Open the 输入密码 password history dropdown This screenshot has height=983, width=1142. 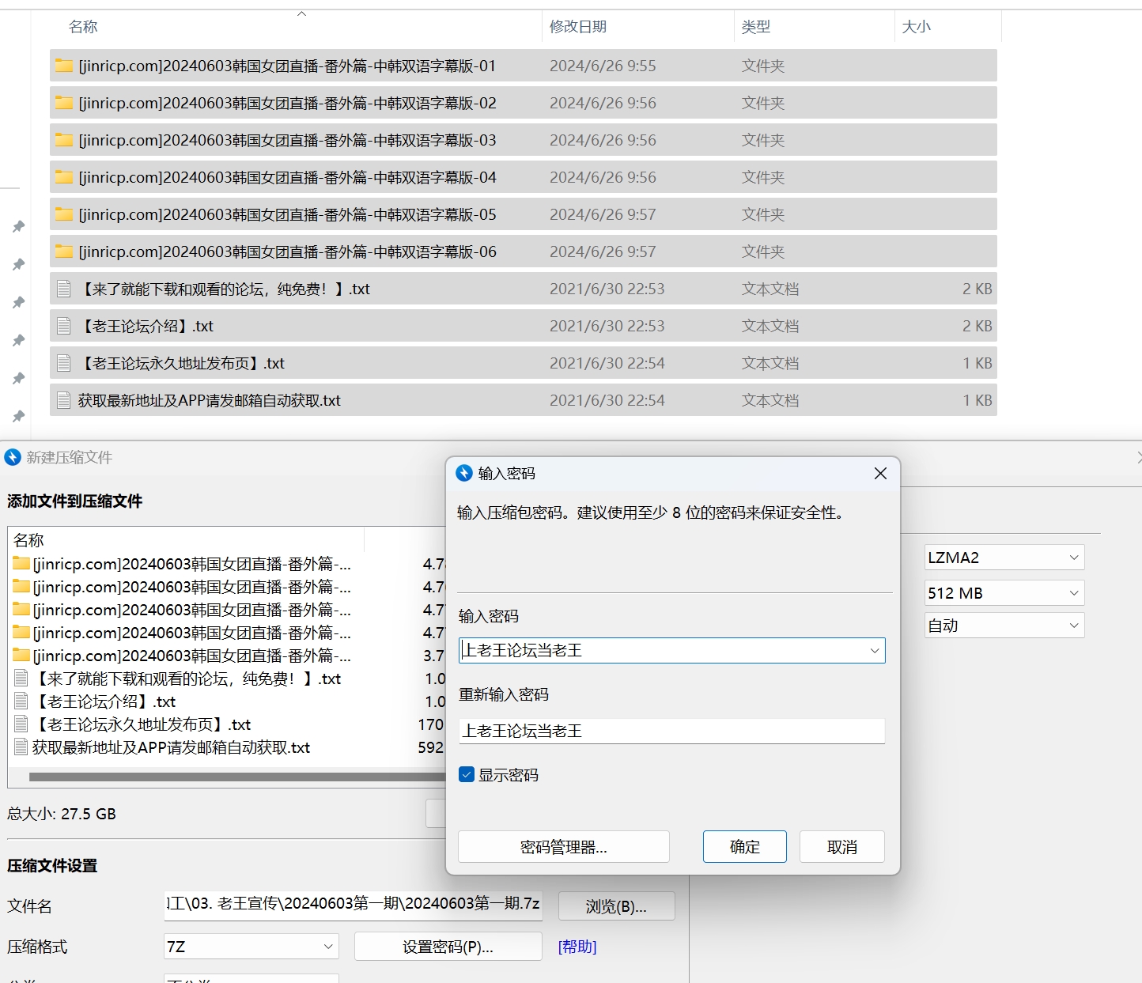[x=875, y=651]
